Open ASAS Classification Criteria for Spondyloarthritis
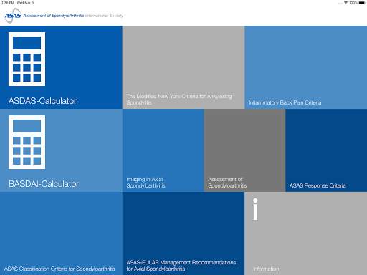 pyautogui.click(x=61, y=233)
